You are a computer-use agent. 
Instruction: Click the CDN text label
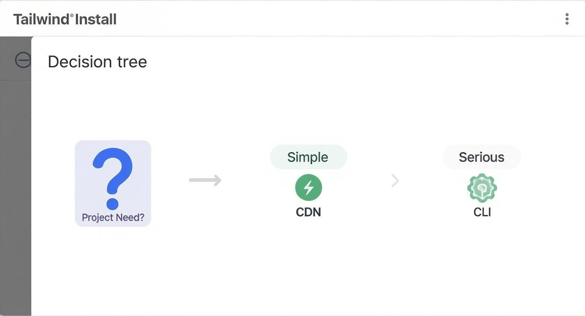(308, 212)
